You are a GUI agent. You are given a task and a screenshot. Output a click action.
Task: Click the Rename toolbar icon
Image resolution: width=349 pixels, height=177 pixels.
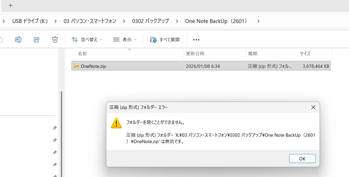(18, 39)
